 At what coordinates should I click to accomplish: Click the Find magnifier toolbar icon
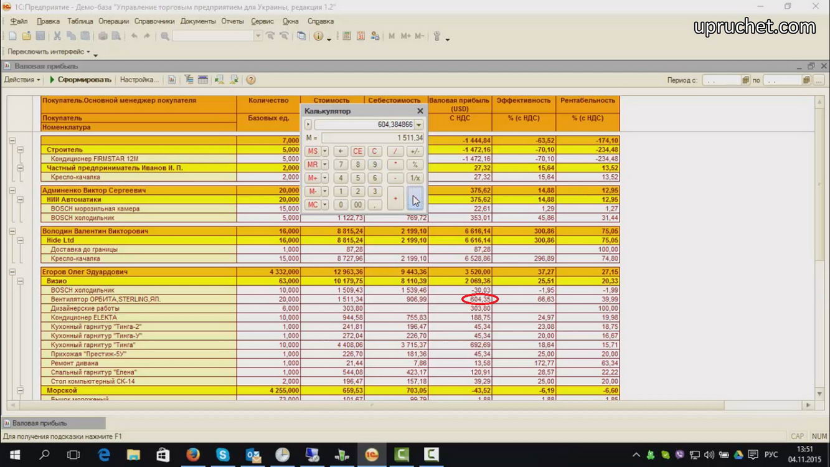coord(165,37)
